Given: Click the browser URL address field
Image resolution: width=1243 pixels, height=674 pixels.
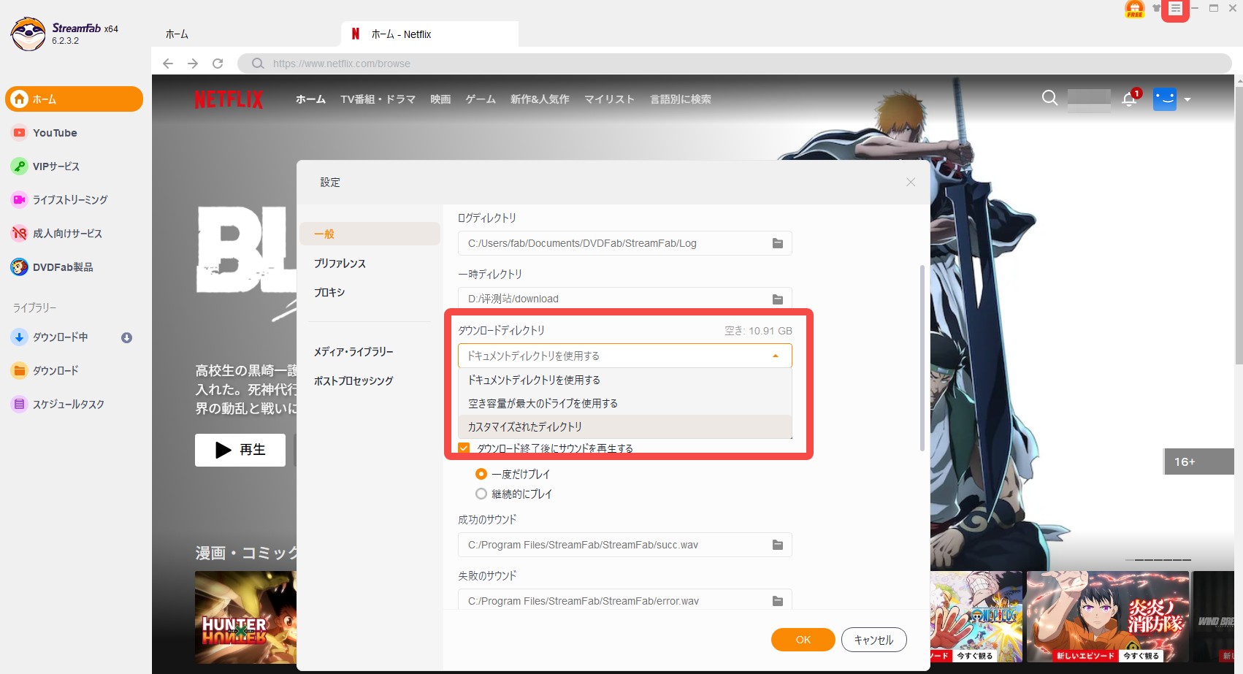Looking at the screenshot, I should click(x=734, y=64).
